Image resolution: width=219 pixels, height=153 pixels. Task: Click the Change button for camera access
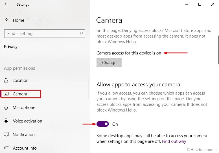click(x=109, y=62)
